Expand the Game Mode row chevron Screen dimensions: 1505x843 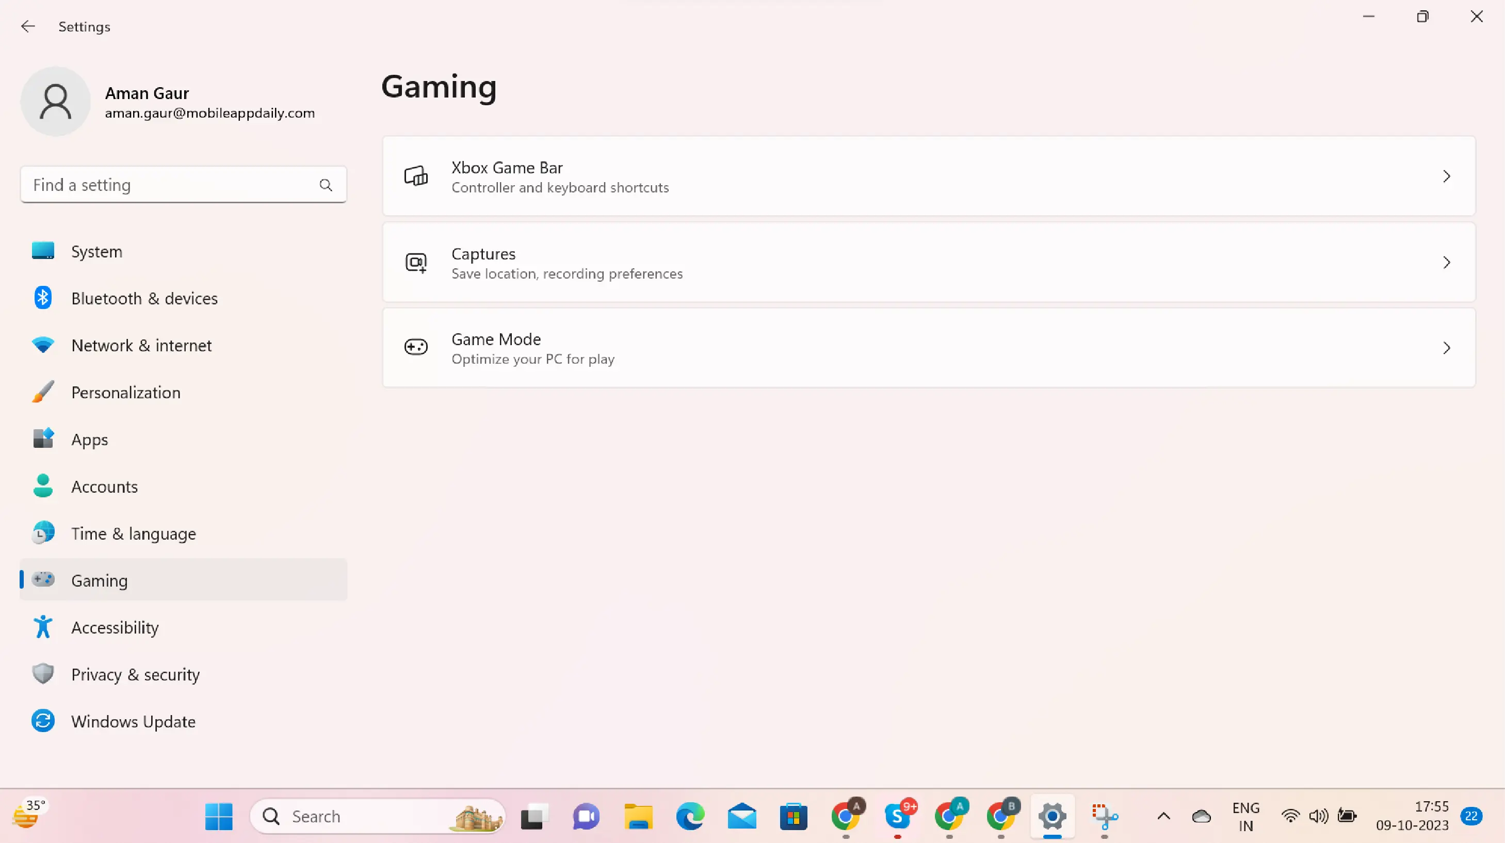[x=1447, y=348]
